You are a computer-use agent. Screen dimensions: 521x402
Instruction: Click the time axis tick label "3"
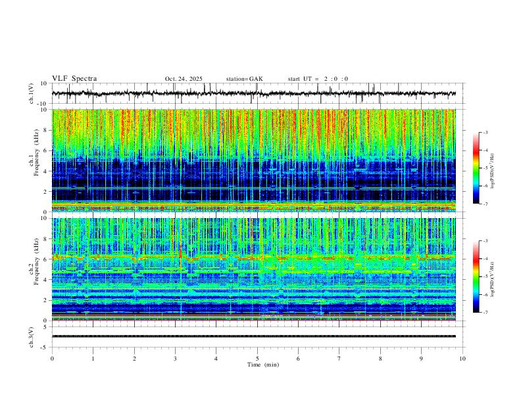(175, 359)
